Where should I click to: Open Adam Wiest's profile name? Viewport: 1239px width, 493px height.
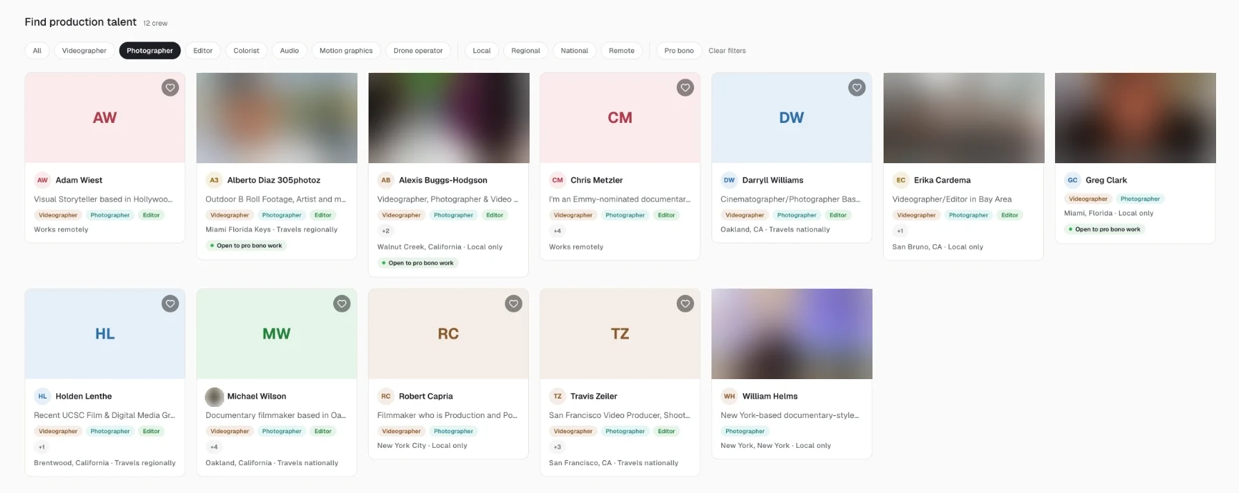tap(79, 180)
